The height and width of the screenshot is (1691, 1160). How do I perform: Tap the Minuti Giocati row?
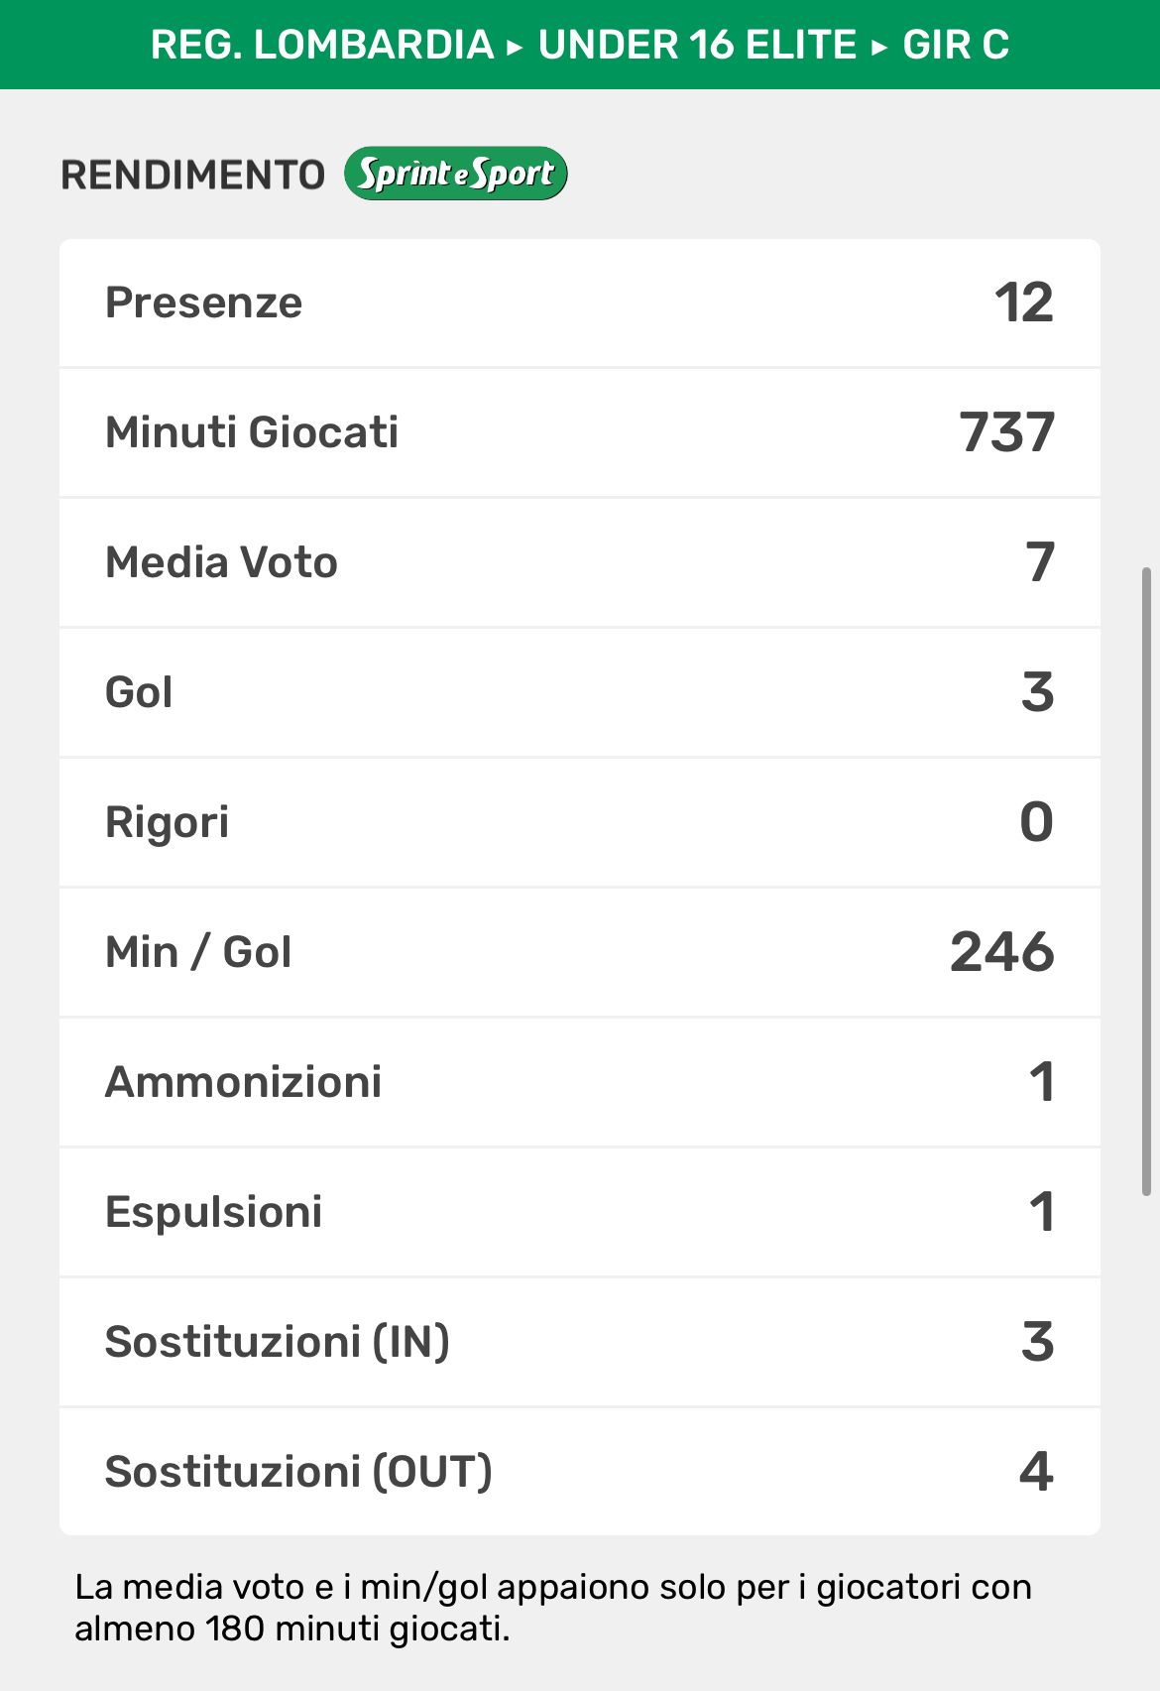[x=580, y=432]
